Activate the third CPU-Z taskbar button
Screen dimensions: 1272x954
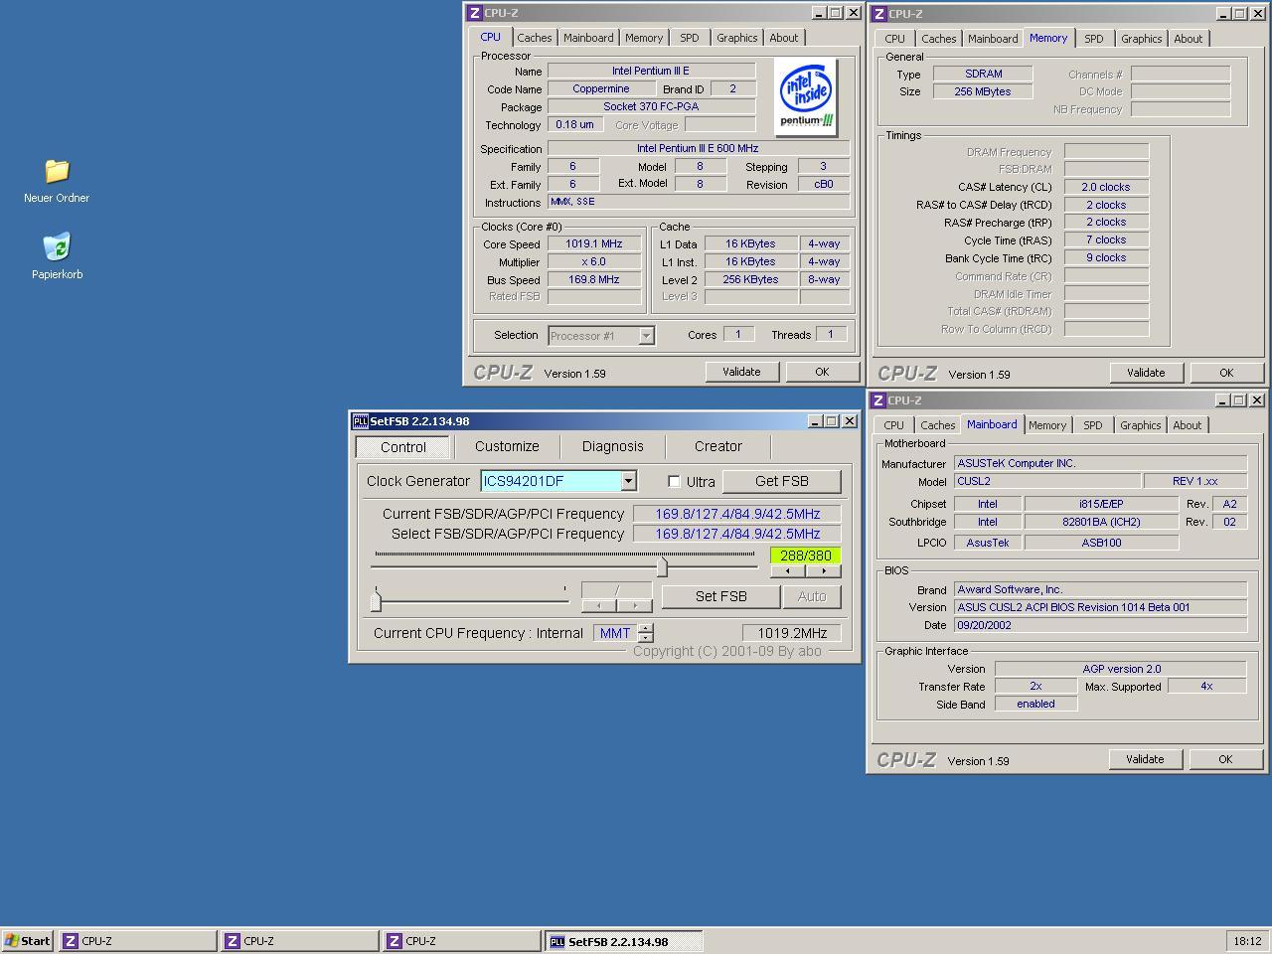pyautogui.click(x=461, y=941)
